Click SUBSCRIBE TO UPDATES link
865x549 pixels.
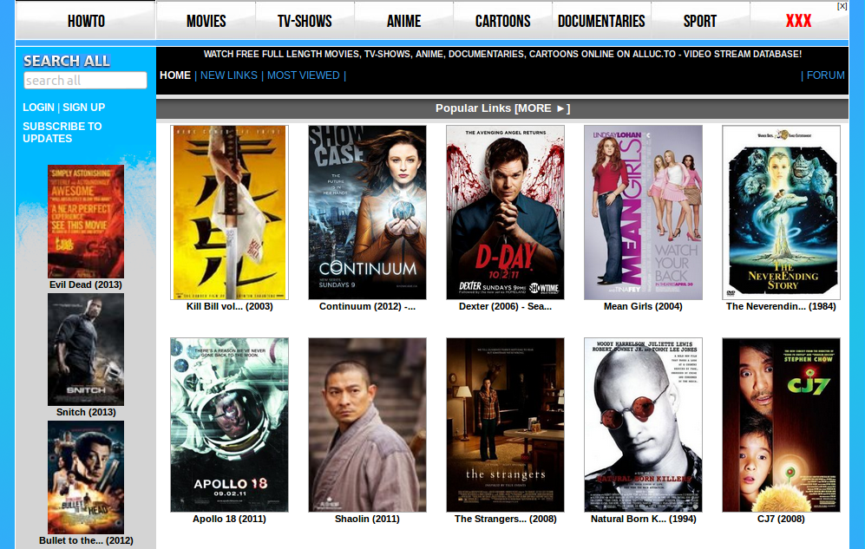tap(62, 133)
